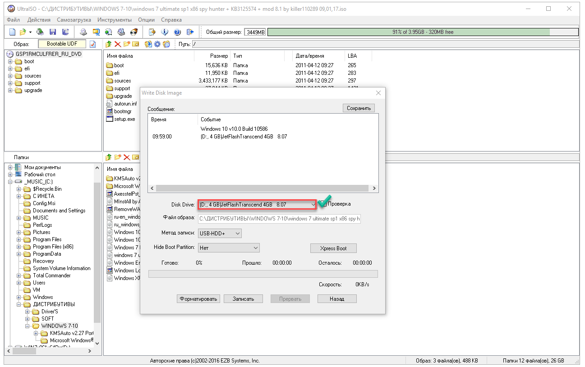Viewport: 585px width, 367px height.
Task: Click the Файл образа path field
Action: [279, 219]
